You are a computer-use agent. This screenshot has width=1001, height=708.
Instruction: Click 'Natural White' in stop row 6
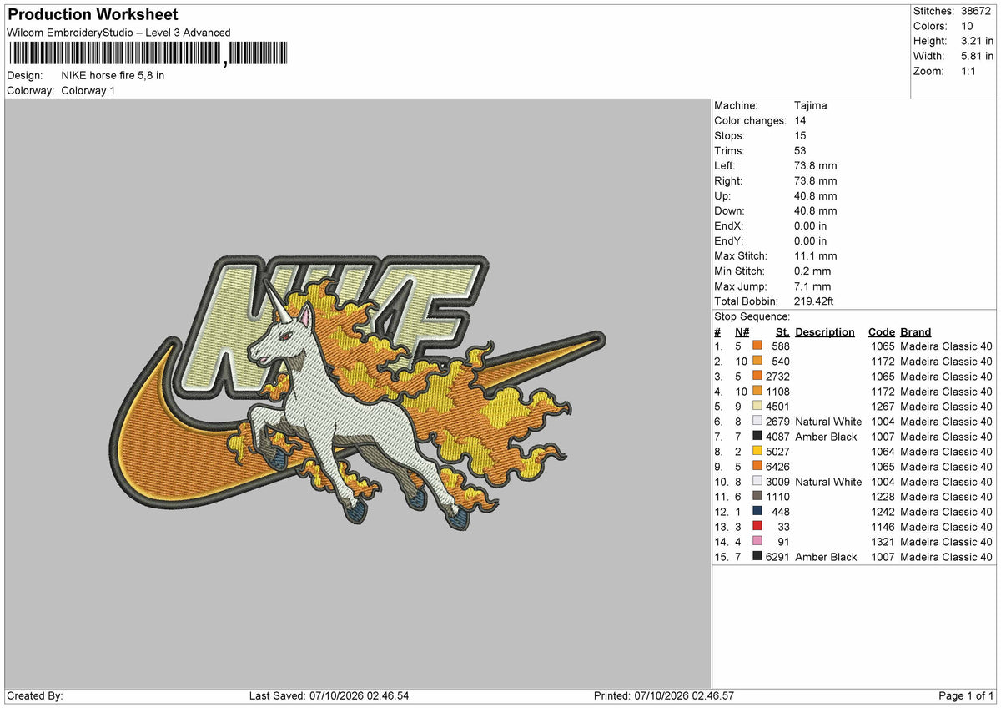(x=828, y=422)
